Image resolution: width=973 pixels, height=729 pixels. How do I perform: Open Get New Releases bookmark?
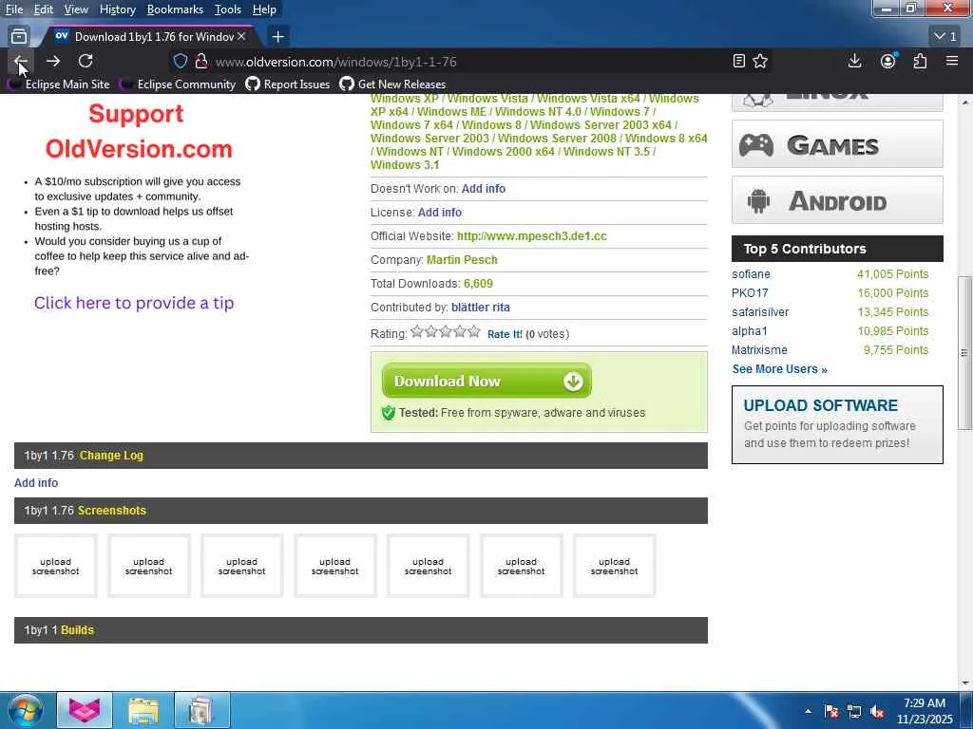click(x=392, y=84)
